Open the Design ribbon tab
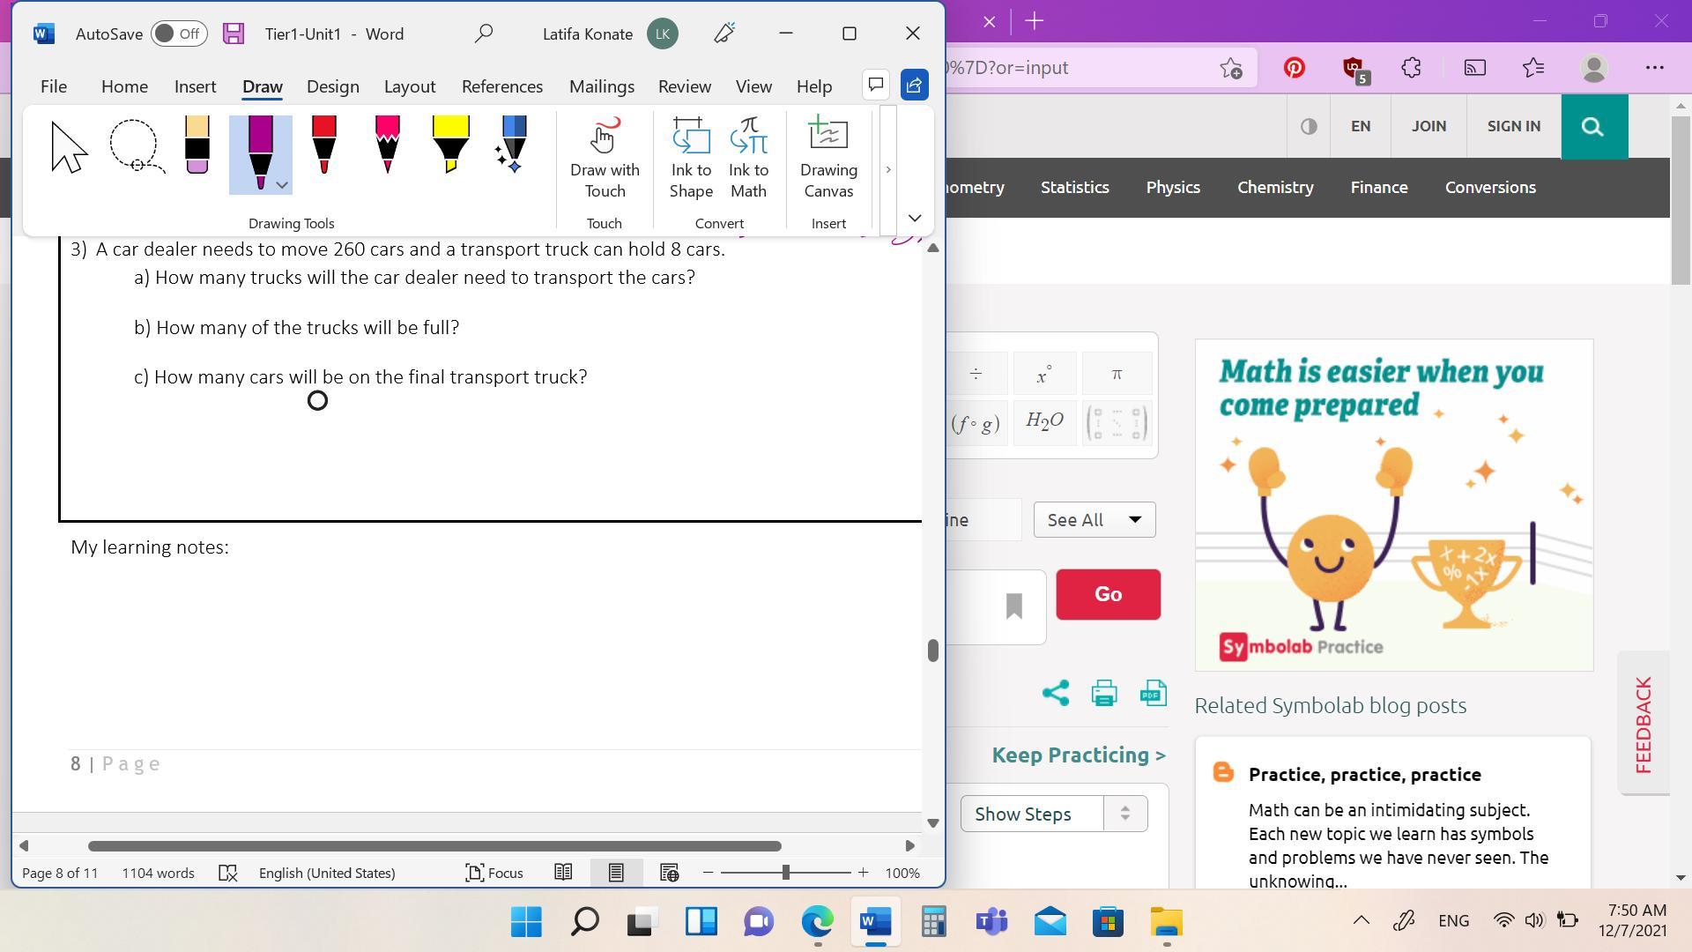The height and width of the screenshot is (952, 1692). pyautogui.click(x=332, y=86)
